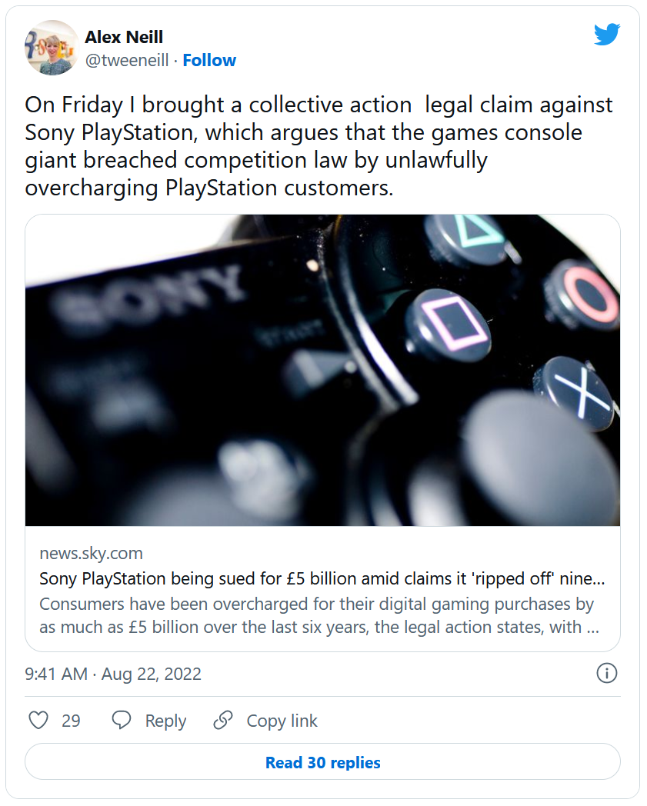
Task: Click the 29 likes count
Action: 72,721
